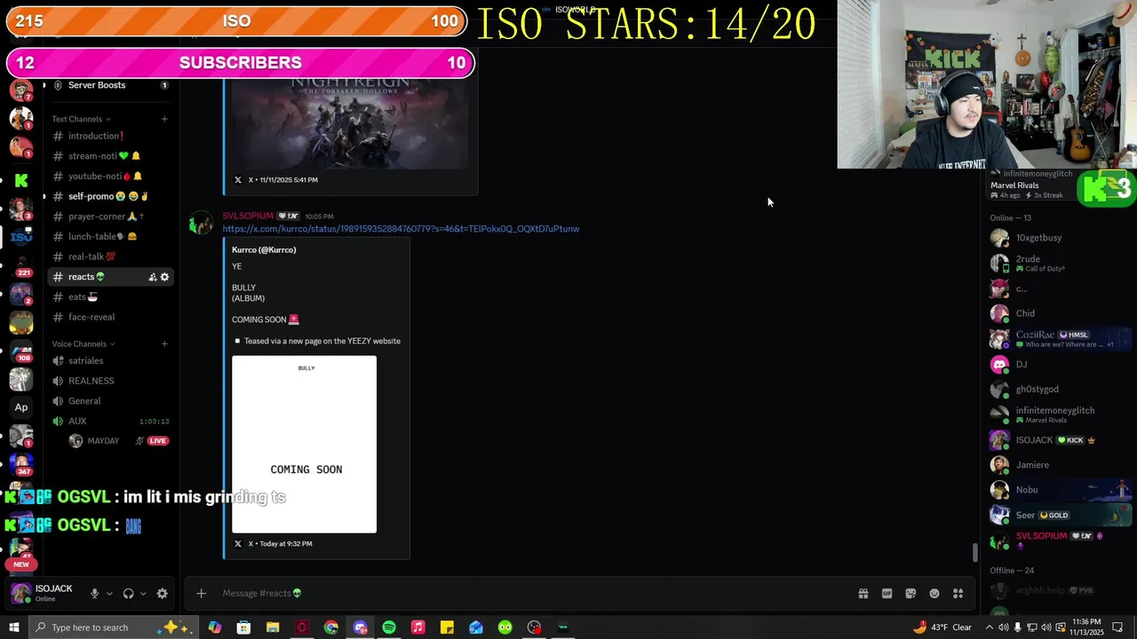1137x639 pixels.
Task: Collapse the Voice Channels category
Action: coord(83,344)
